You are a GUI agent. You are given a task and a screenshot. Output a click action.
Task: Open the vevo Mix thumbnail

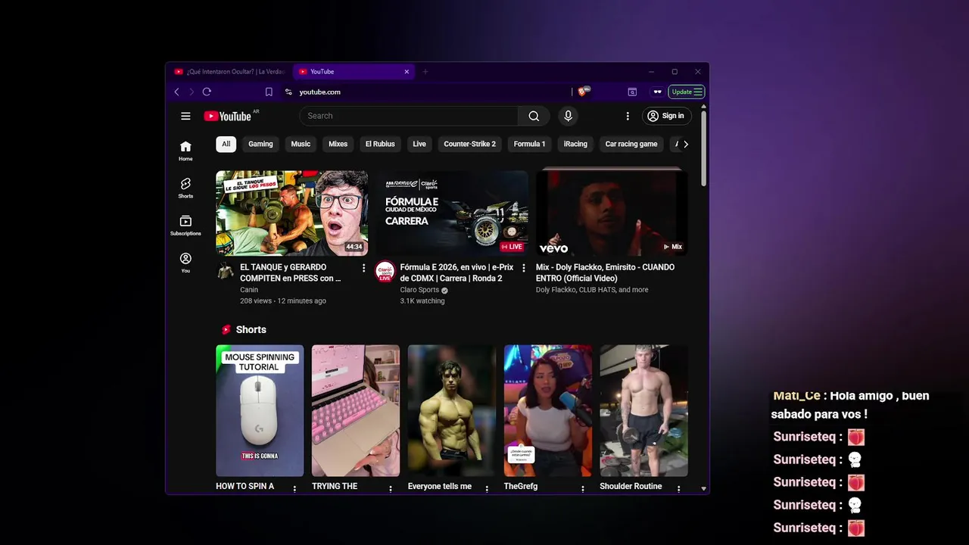(612, 213)
